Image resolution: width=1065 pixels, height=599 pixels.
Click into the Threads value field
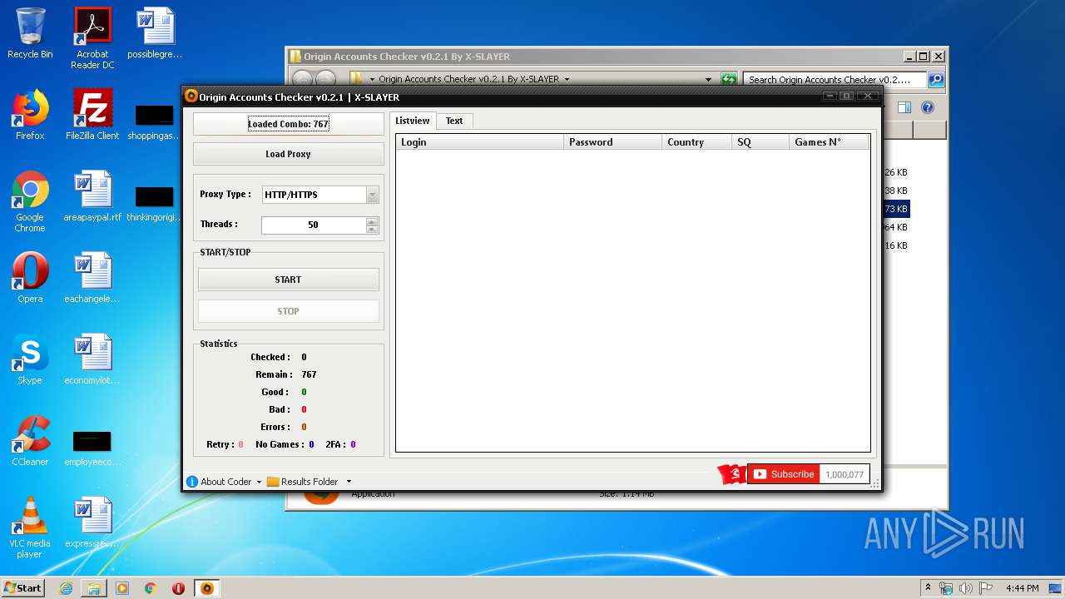(313, 225)
